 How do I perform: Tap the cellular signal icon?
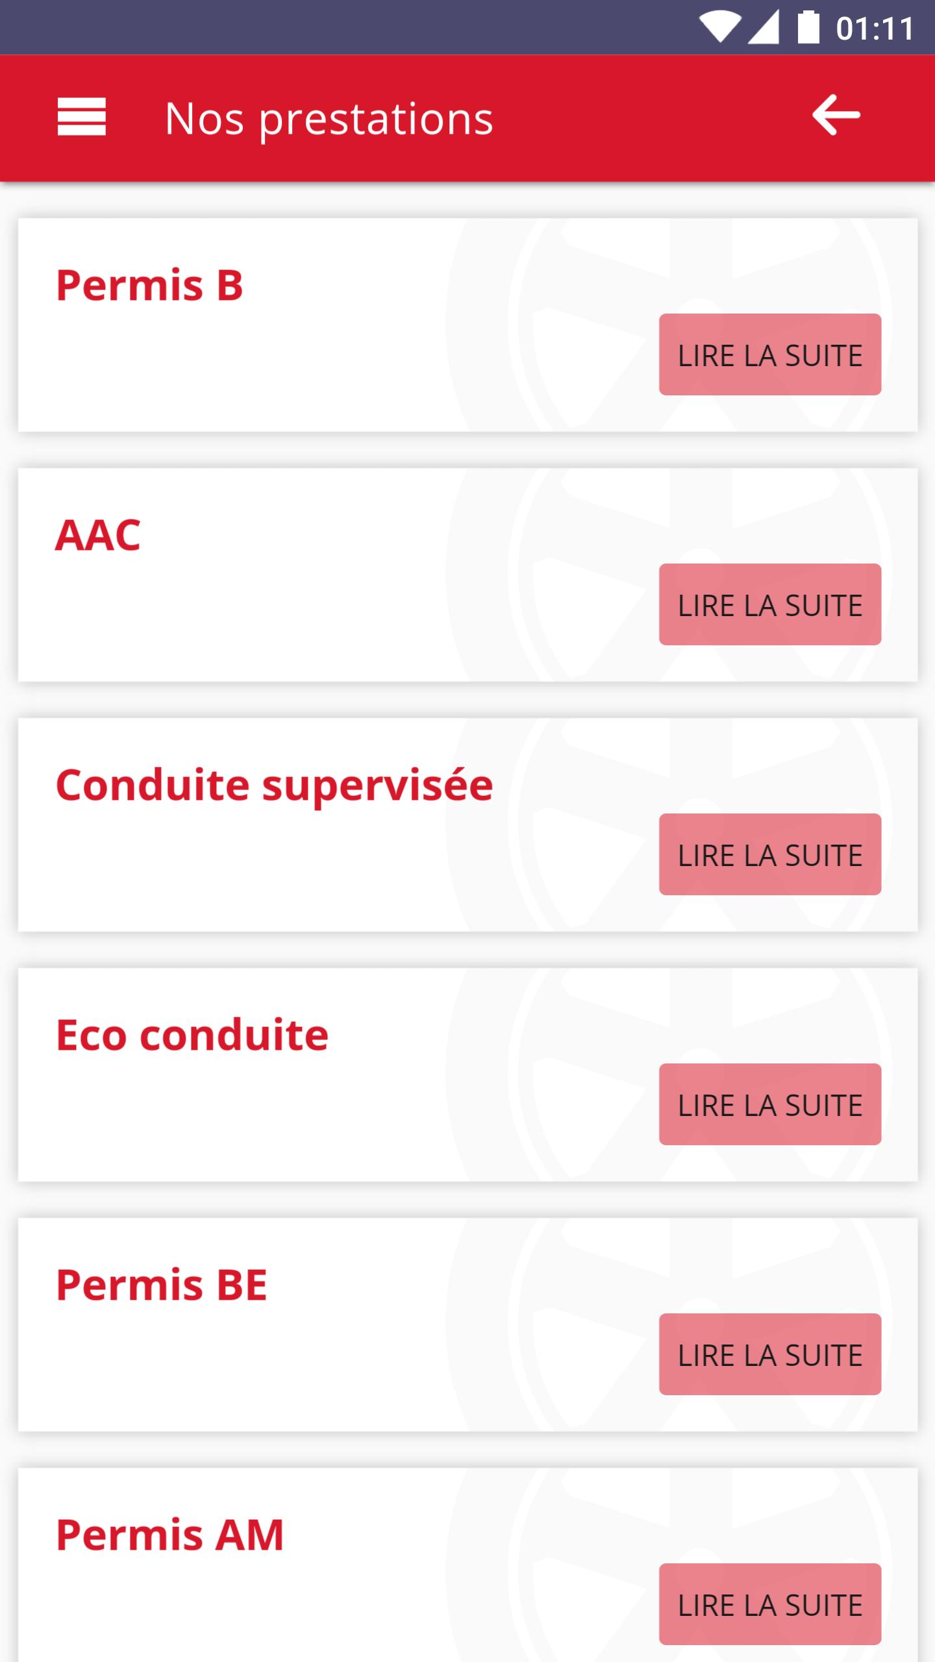pos(764,28)
